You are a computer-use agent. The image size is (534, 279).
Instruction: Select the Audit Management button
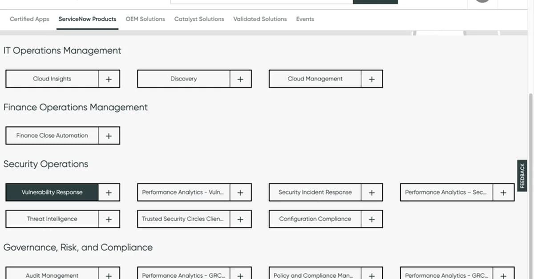(52, 274)
